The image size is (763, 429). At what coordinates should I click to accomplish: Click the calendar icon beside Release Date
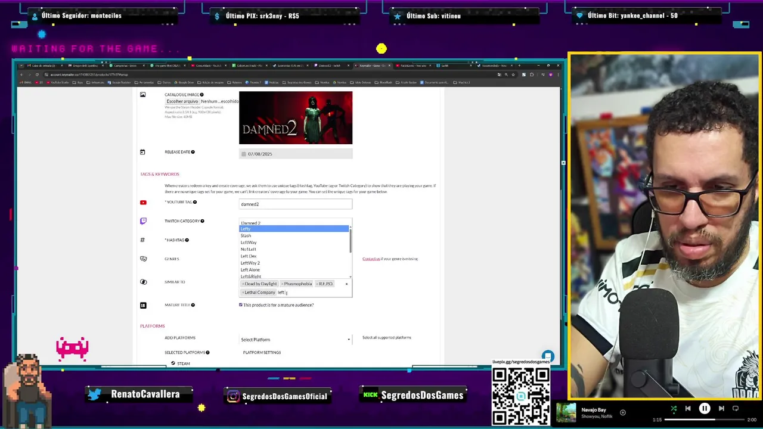142,152
